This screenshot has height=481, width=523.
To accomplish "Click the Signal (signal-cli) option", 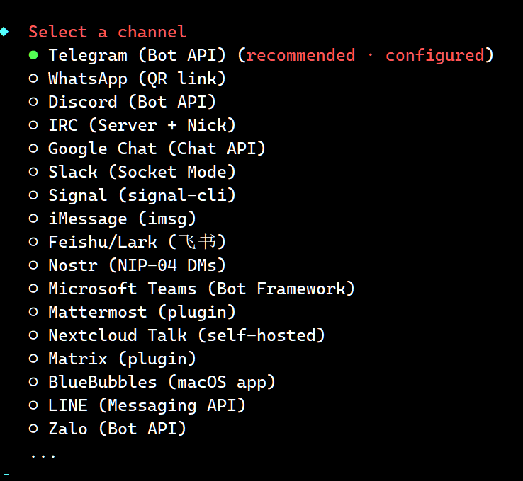I will tap(142, 195).
